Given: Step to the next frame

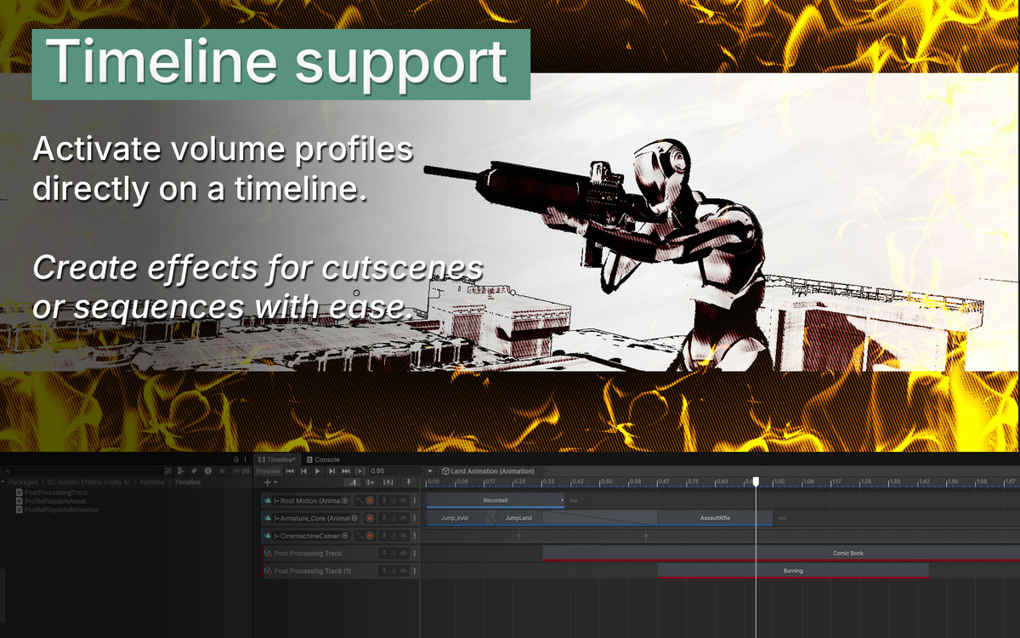Looking at the screenshot, I should [x=331, y=471].
